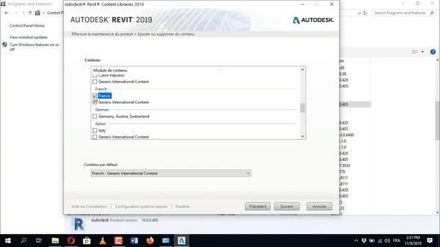This screenshot has height=247, width=440.
Task: Check Germany, Austria, Switzerland checkbox
Action: 95,116
